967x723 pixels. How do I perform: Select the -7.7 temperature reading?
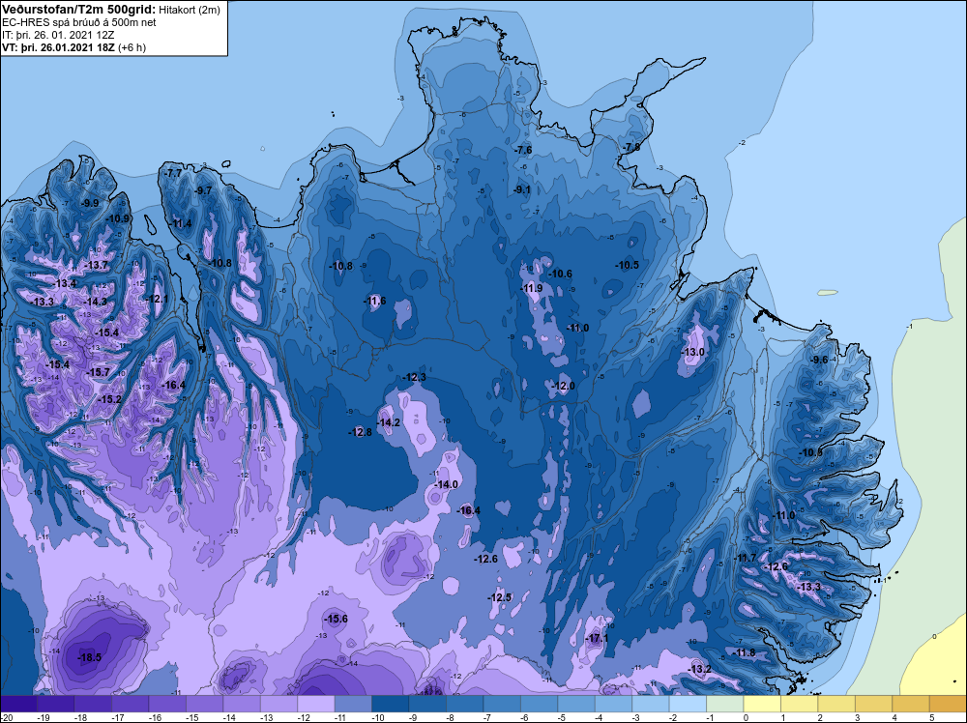tap(174, 173)
